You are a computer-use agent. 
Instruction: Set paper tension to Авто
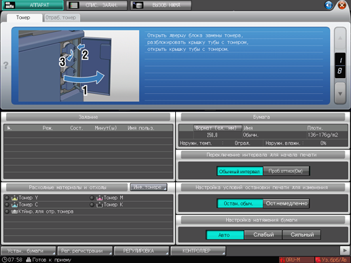tap(225, 235)
